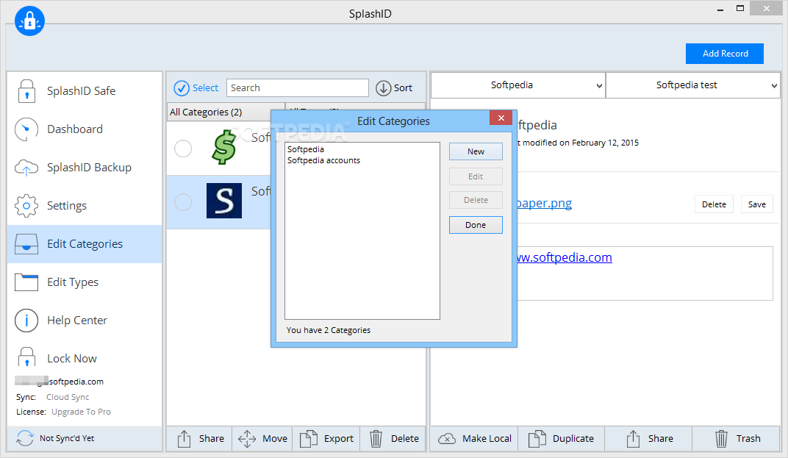Open the www.softpedia.com link
The width and height of the screenshot is (788, 458).
565,257
